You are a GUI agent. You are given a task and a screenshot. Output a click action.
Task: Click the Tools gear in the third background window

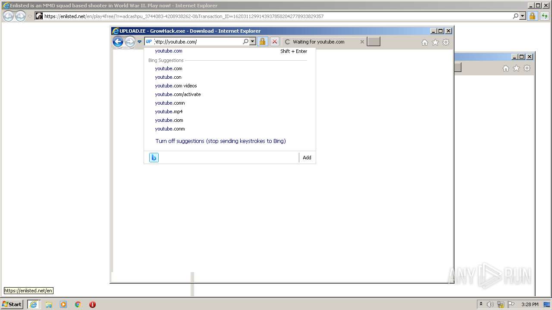pyautogui.click(x=527, y=68)
